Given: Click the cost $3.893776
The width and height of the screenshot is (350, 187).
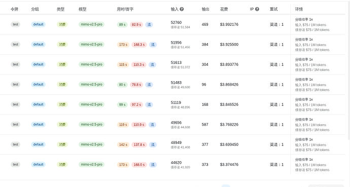Looking at the screenshot, I should pos(229,64).
